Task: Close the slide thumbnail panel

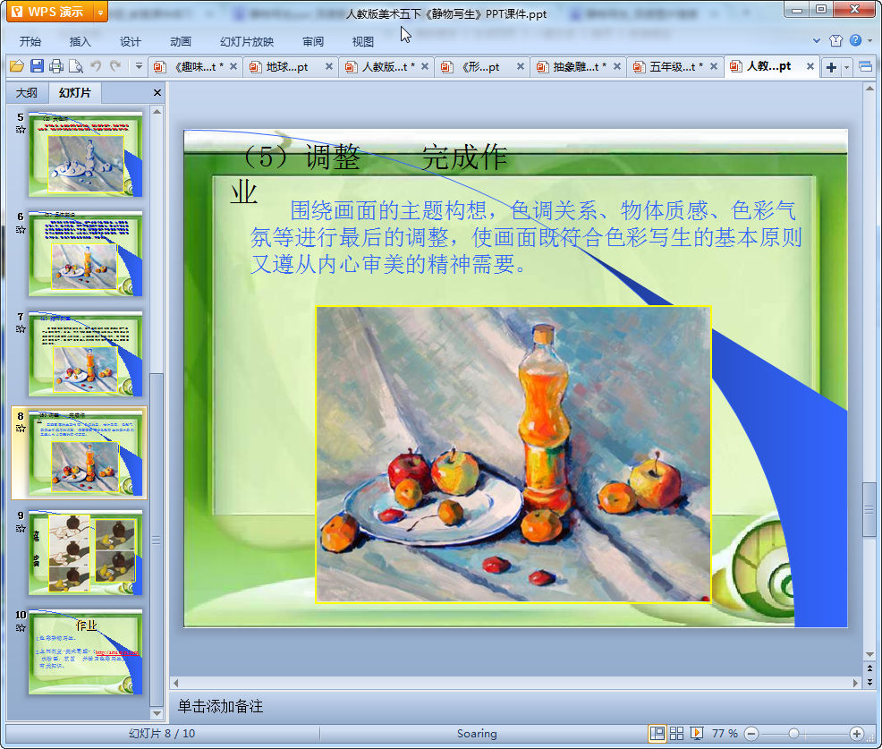Action: click(x=157, y=93)
